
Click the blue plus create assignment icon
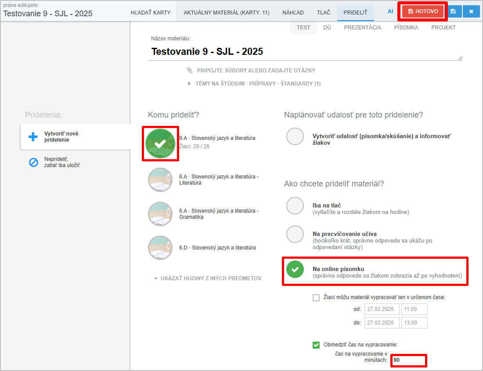coord(33,137)
